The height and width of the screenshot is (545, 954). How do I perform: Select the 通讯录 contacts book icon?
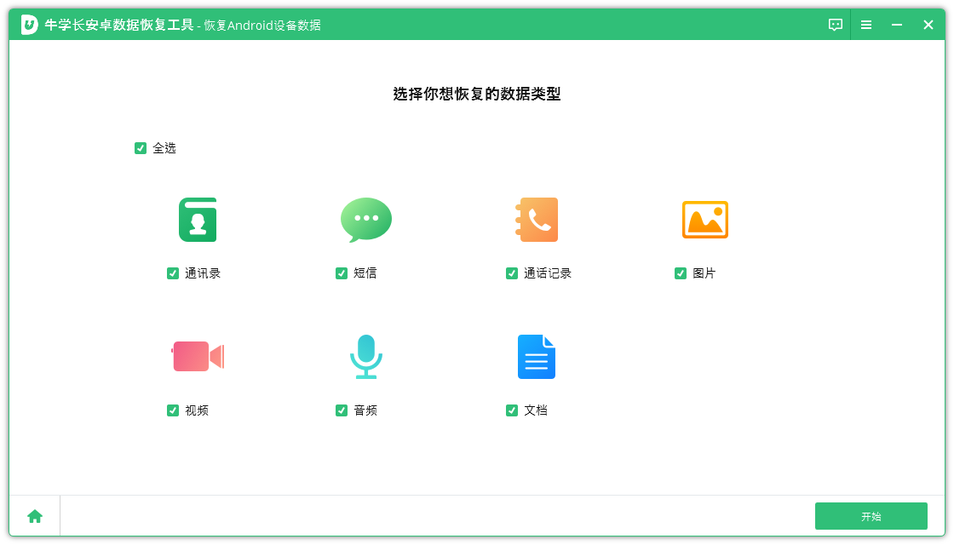tap(196, 219)
